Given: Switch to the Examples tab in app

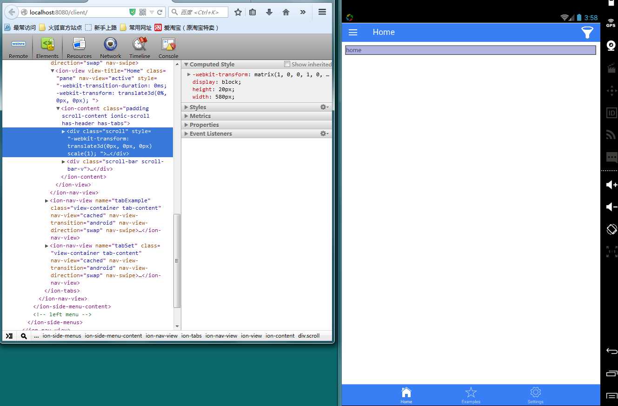Looking at the screenshot, I should click(x=471, y=395).
